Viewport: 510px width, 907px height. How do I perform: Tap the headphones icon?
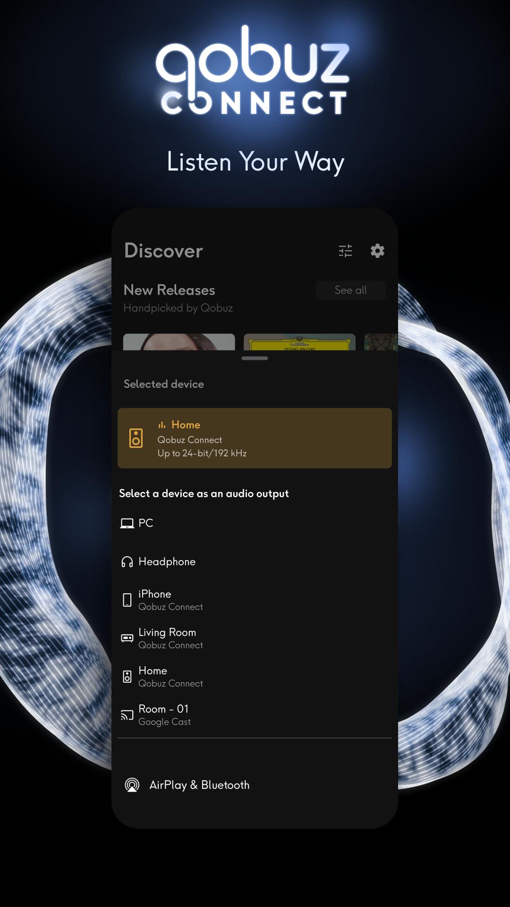pyautogui.click(x=127, y=562)
